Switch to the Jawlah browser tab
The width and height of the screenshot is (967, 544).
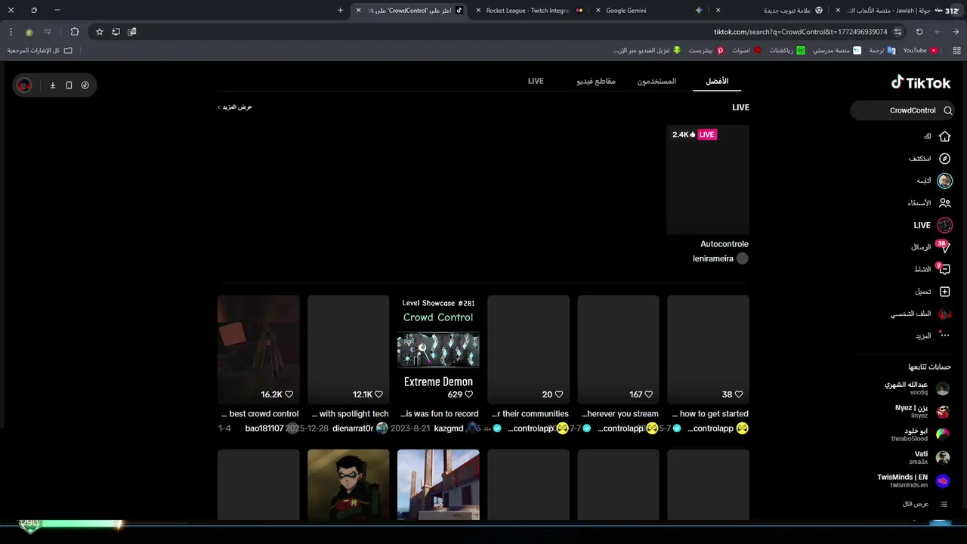tap(888, 11)
